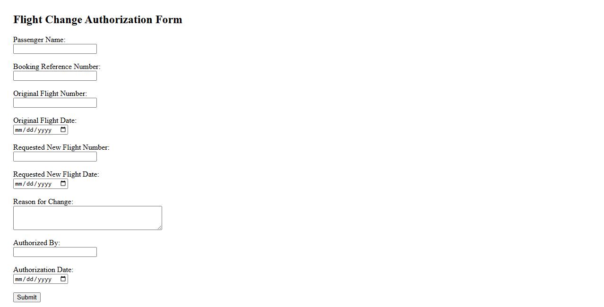Open the Authorization Date calendar picker
The height and width of the screenshot is (307, 604).
point(63,279)
